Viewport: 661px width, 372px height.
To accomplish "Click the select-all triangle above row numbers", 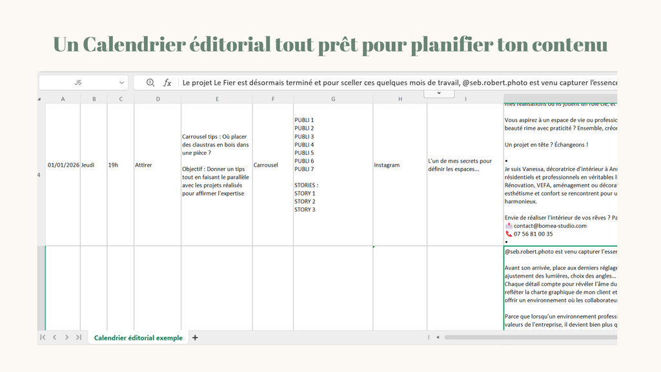I will [39, 98].
